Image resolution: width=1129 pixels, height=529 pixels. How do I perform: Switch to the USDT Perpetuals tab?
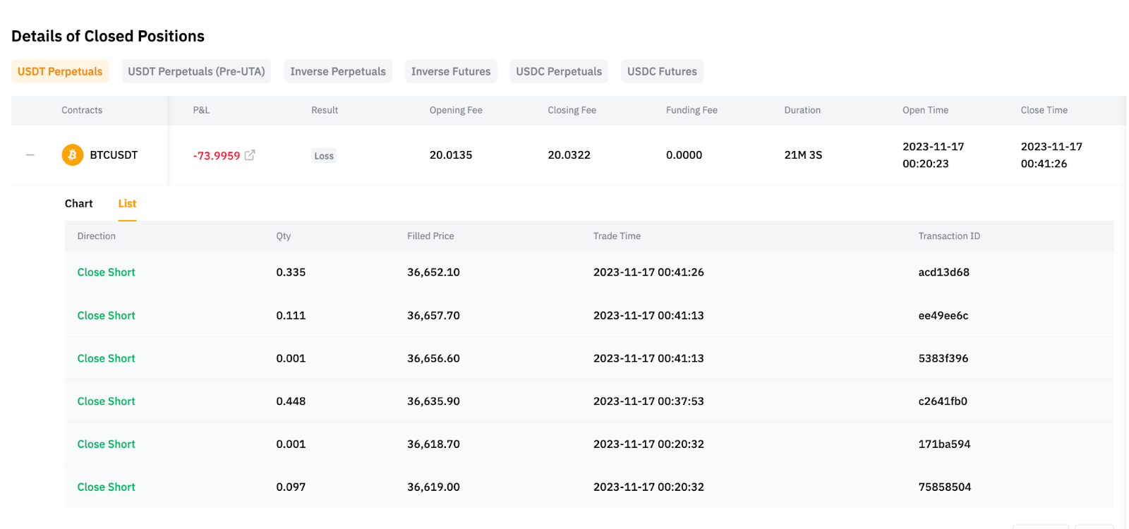[60, 71]
